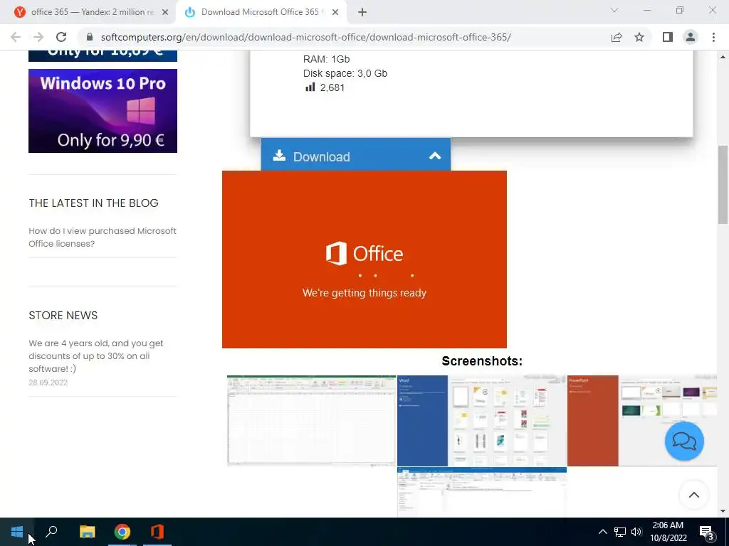Reload the current page
Image resolution: width=729 pixels, height=546 pixels.
61,37
